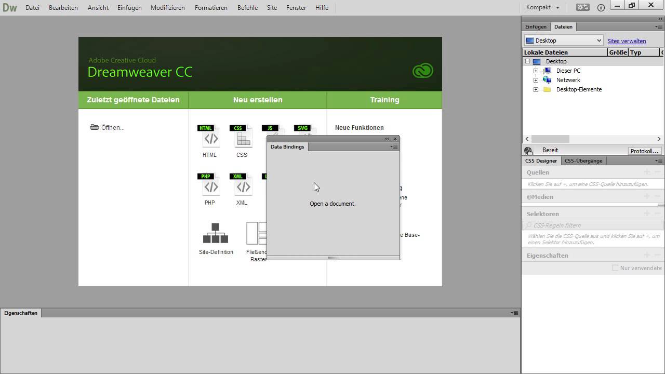Select the Dieser PC row text
This screenshot has width=665, height=374.
pos(568,71)
